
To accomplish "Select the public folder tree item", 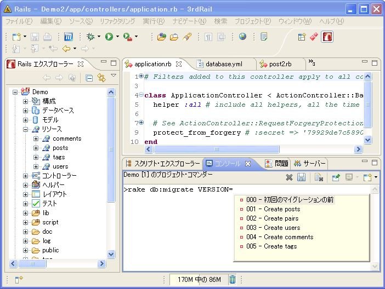I will tap(50, 250).
